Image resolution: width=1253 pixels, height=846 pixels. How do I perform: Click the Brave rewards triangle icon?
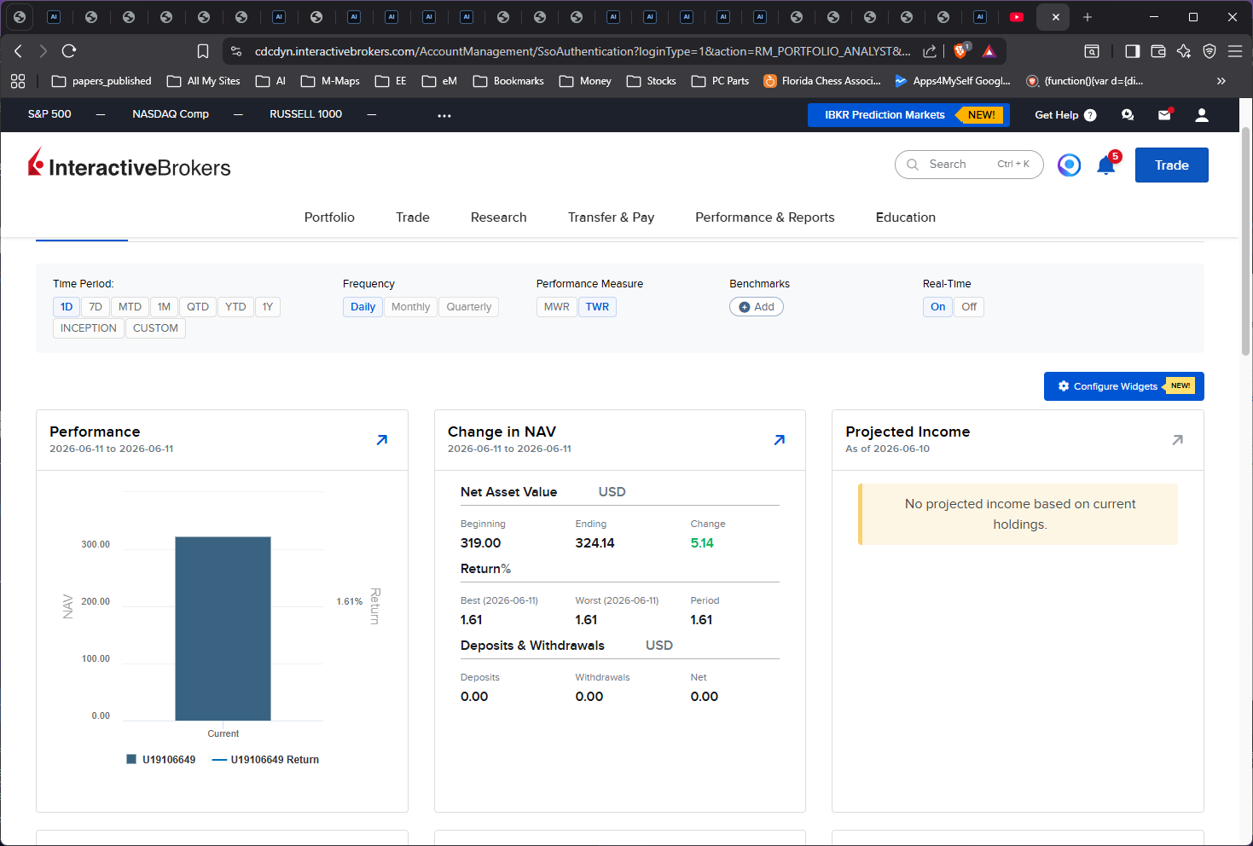(989, 51)
